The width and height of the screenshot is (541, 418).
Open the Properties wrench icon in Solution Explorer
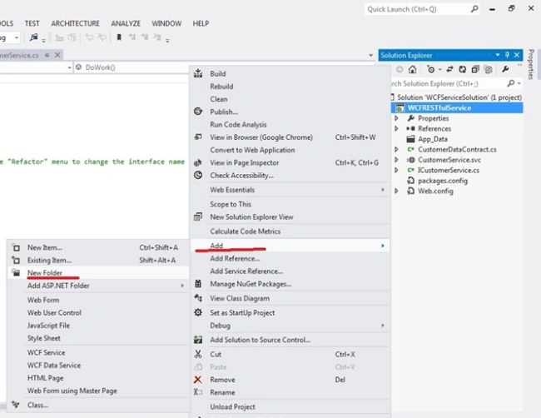click(505, 69)
